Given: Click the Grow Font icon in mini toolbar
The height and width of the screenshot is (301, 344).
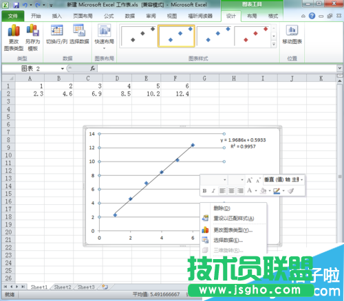Looking at the screenshot, I should [x=249, y=180].
